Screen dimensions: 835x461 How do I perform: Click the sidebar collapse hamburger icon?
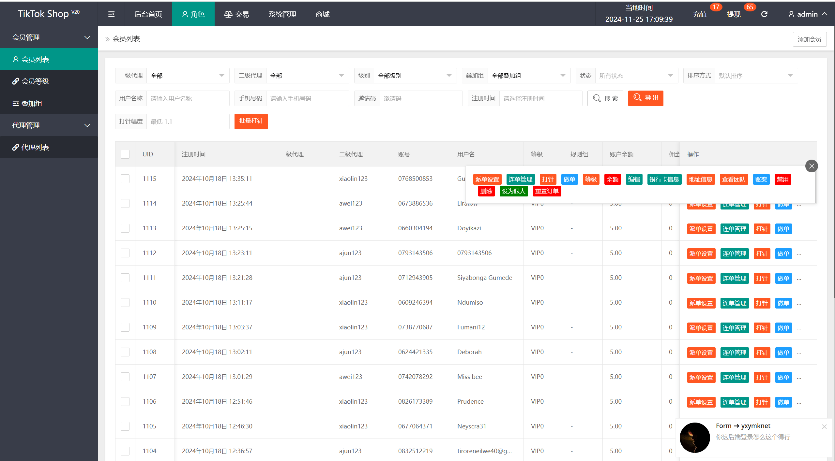111,14
